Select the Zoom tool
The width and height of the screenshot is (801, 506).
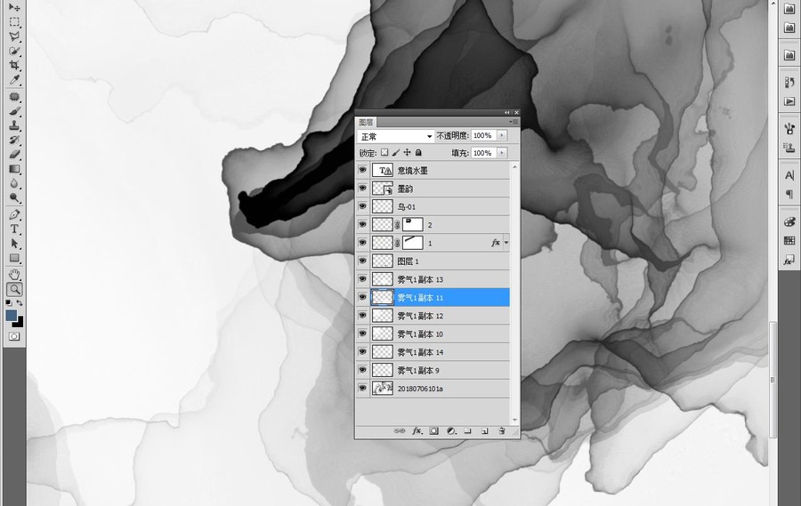[x=14, y=290]
